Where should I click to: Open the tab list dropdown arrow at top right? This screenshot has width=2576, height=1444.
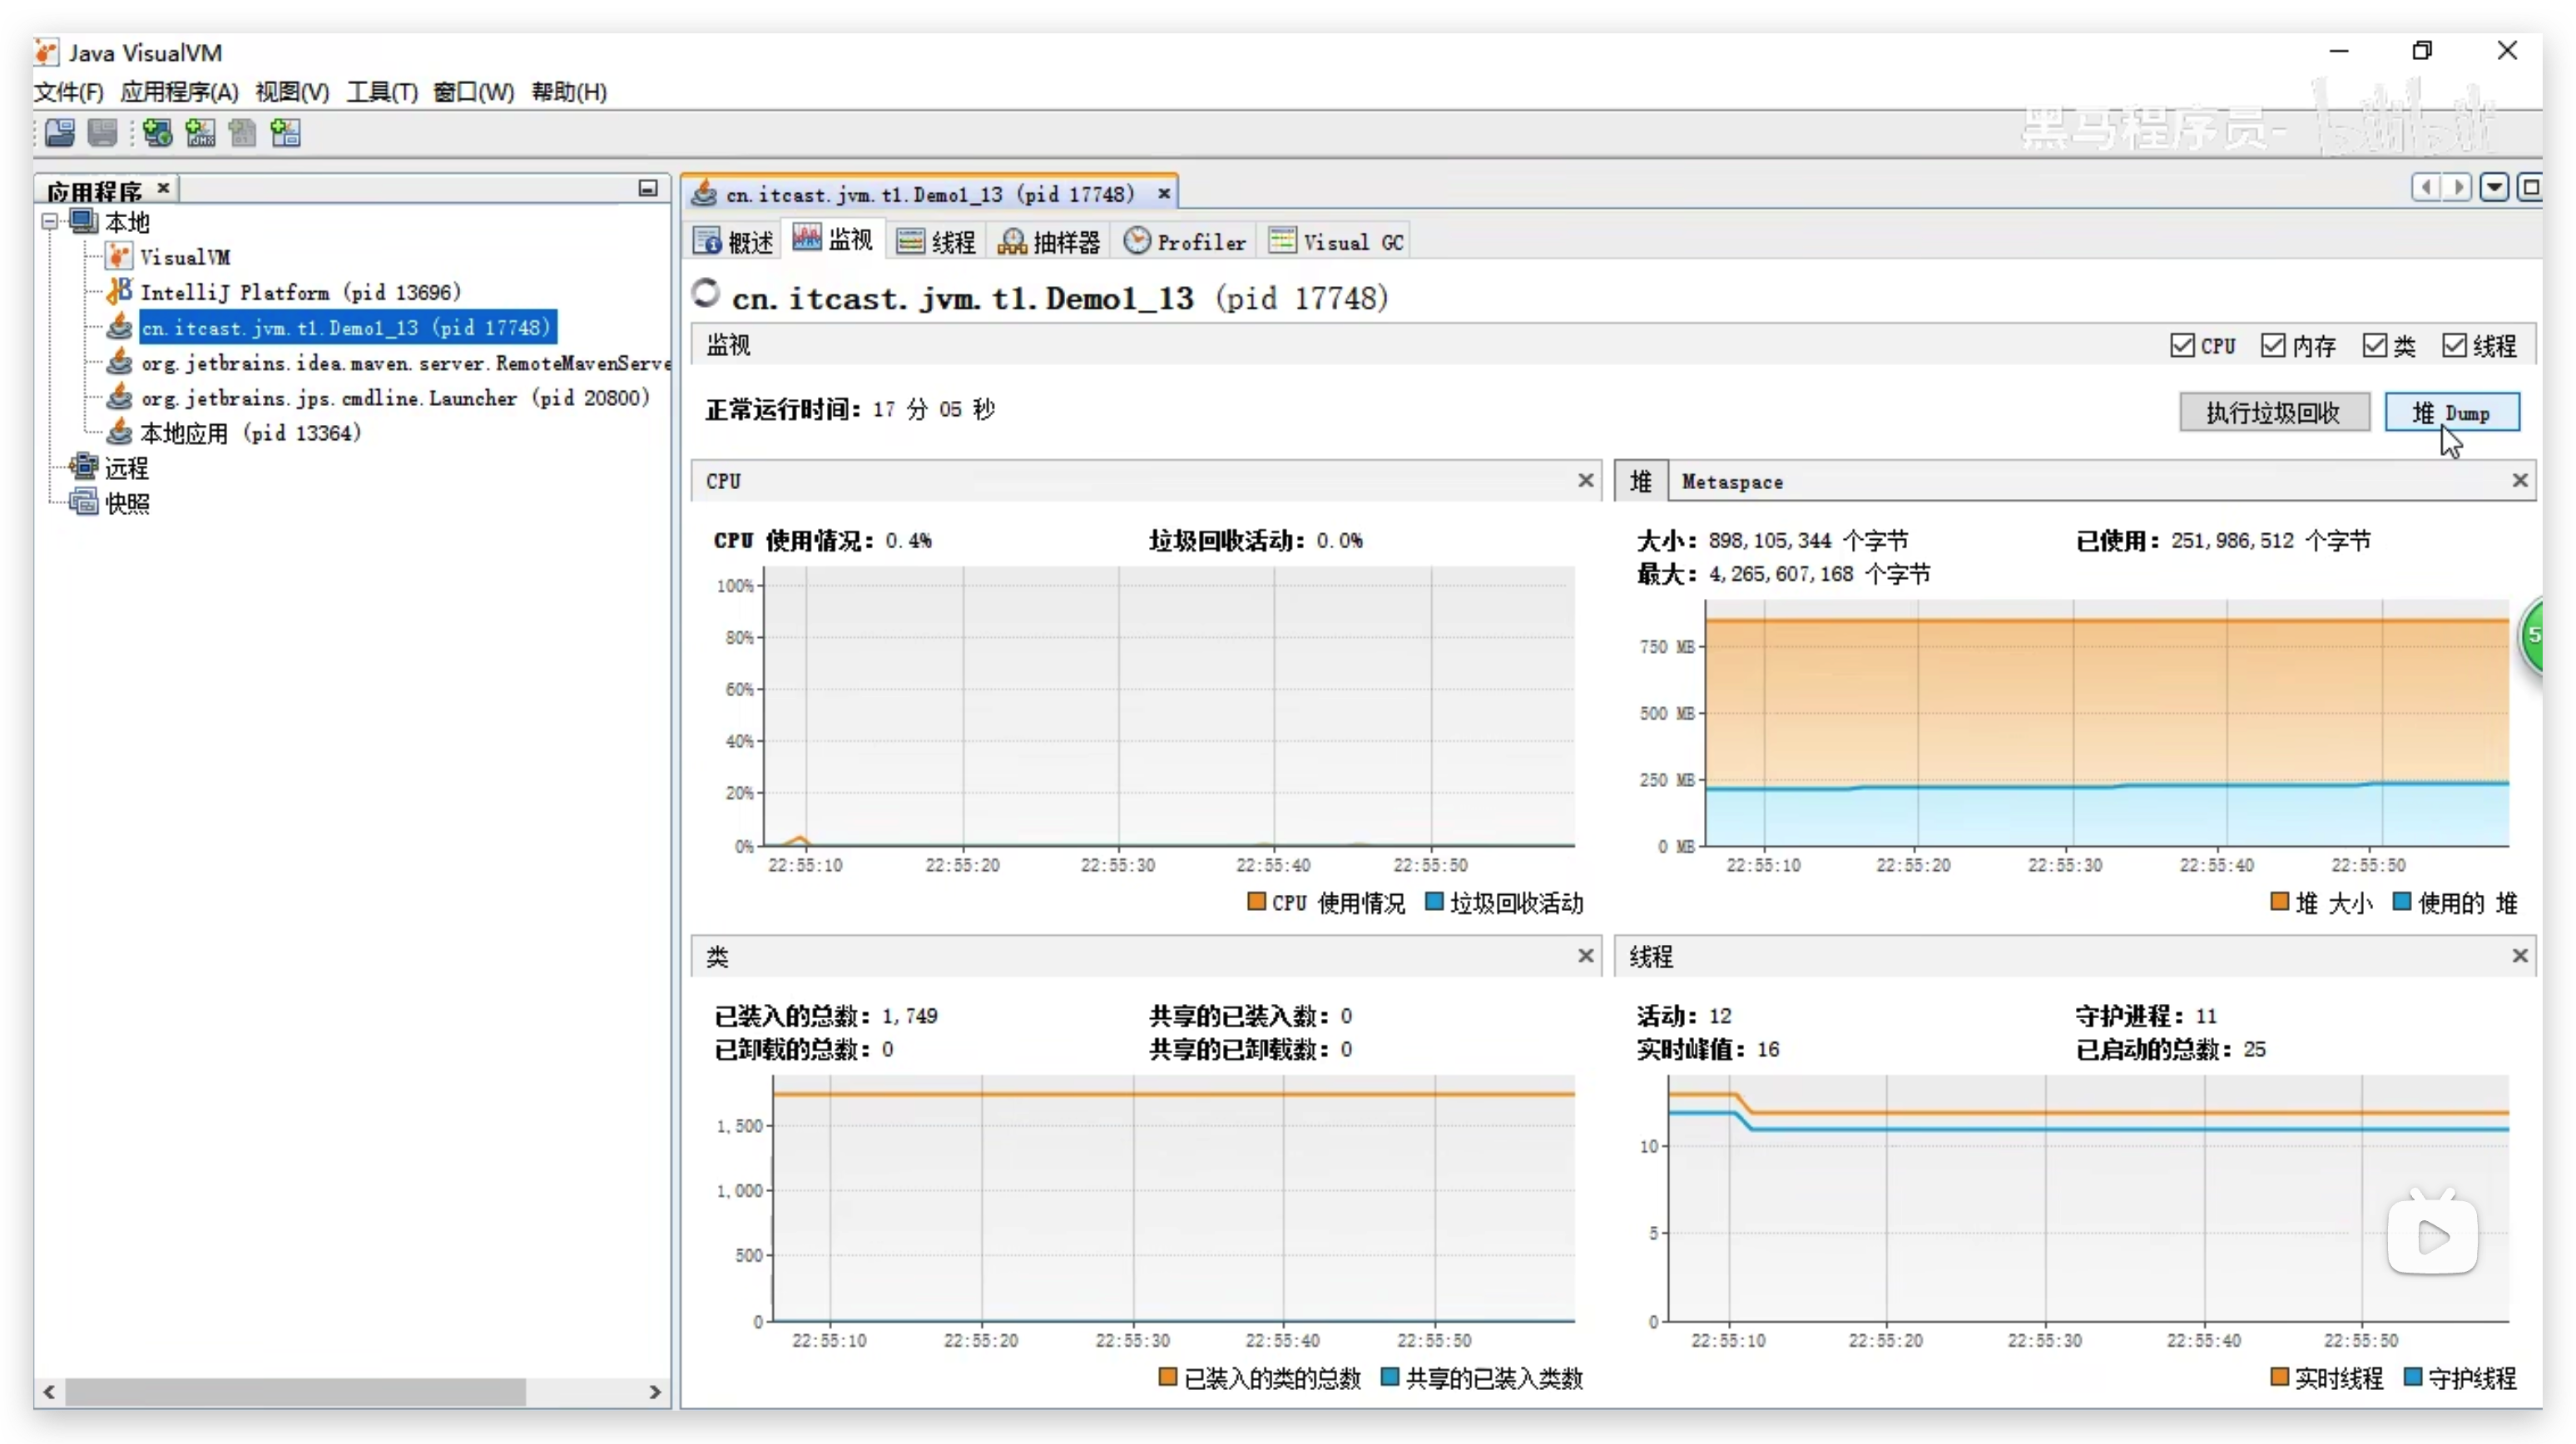coord(2494,188)
